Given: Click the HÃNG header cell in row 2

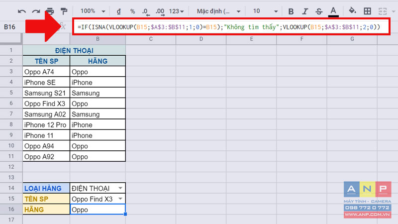Looking at the screenshot, I should (98, 61).
